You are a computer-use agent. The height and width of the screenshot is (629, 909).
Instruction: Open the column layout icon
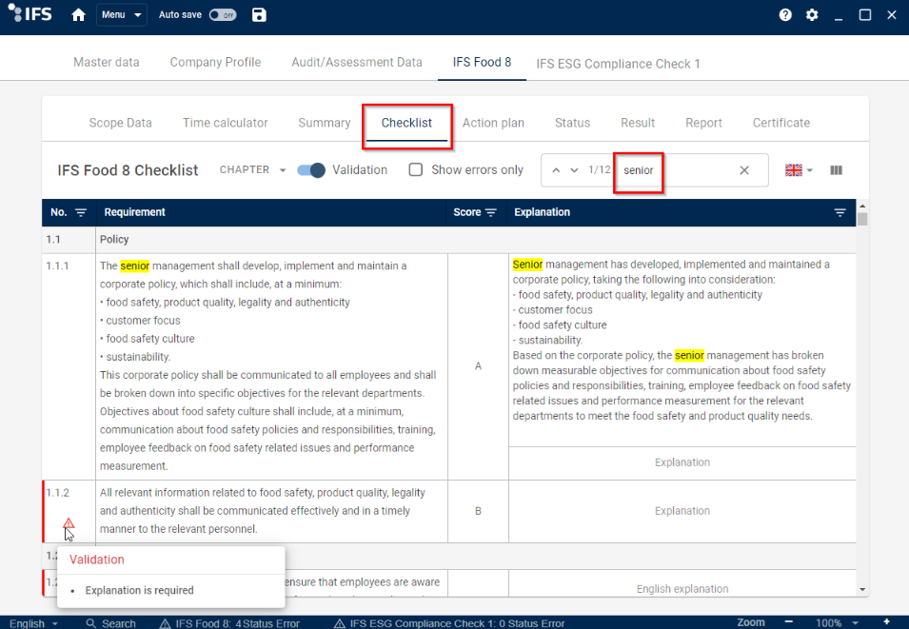click(x=836, y=170)
